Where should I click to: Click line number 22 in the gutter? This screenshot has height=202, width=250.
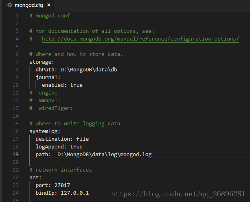[x=15, y=178]
